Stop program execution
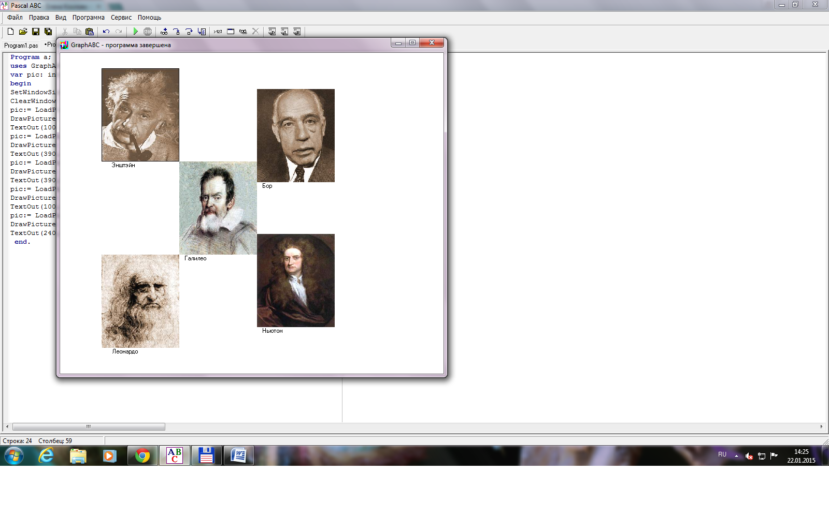 pyautogui.click(x=148, y=32)
